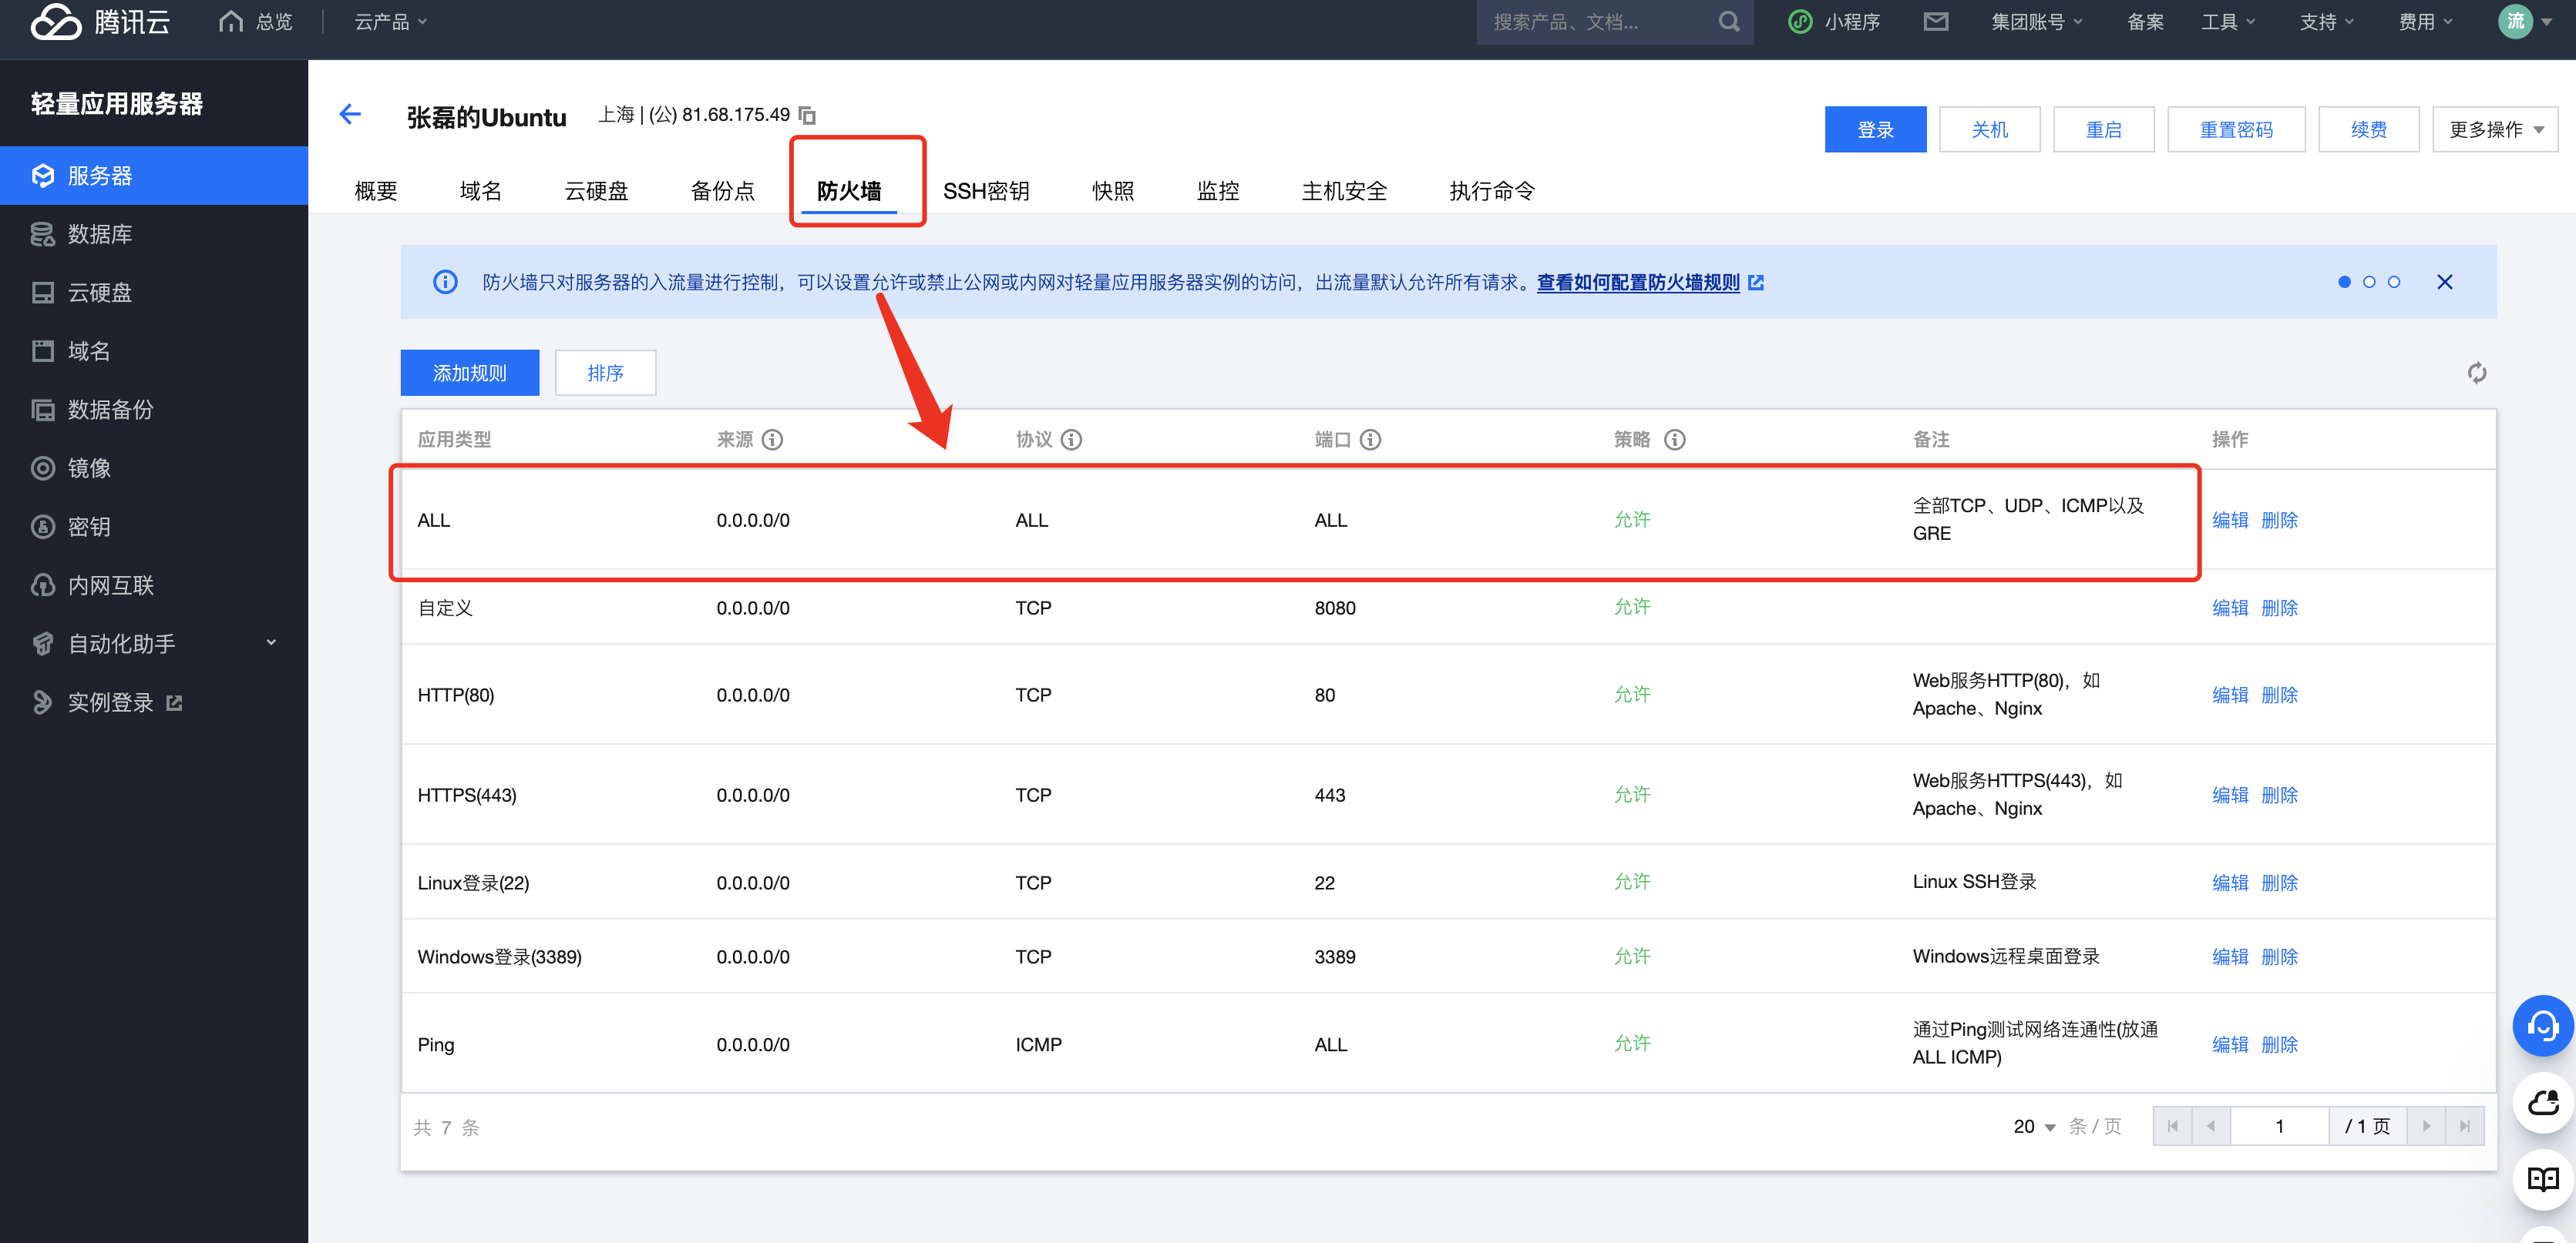Click the 策略 info icon
Screen dimensions: 2576x1243
(x=1675, y=440)
